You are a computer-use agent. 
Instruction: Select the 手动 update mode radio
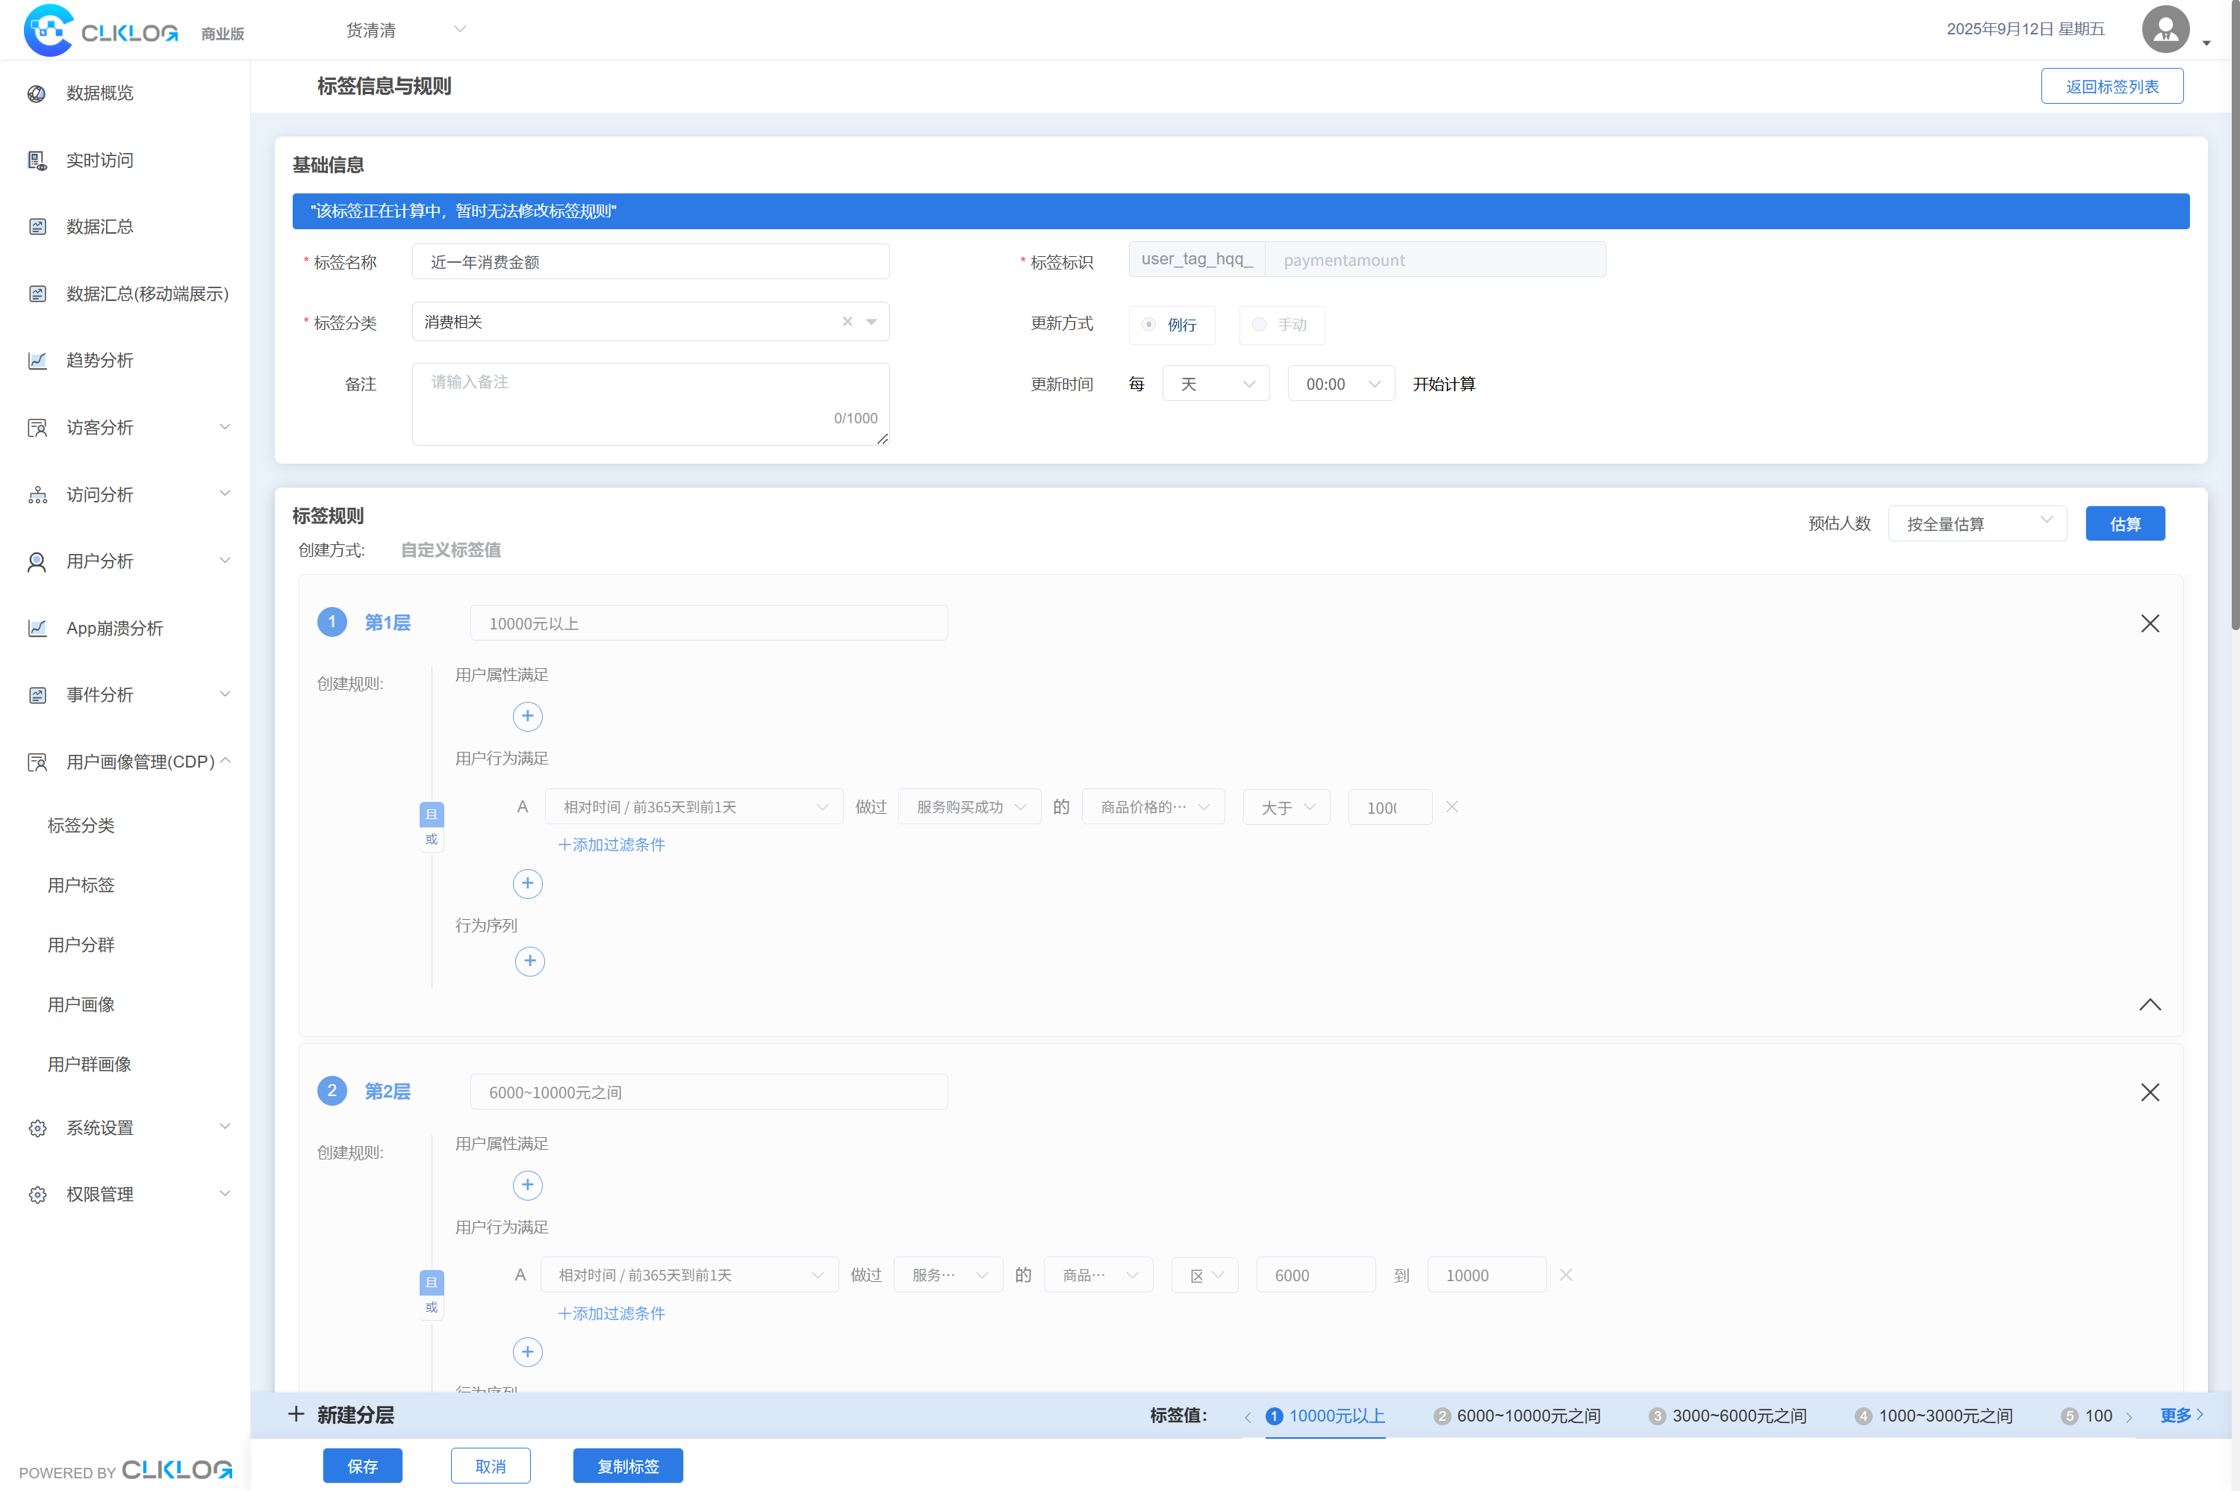pos(1259,326)
